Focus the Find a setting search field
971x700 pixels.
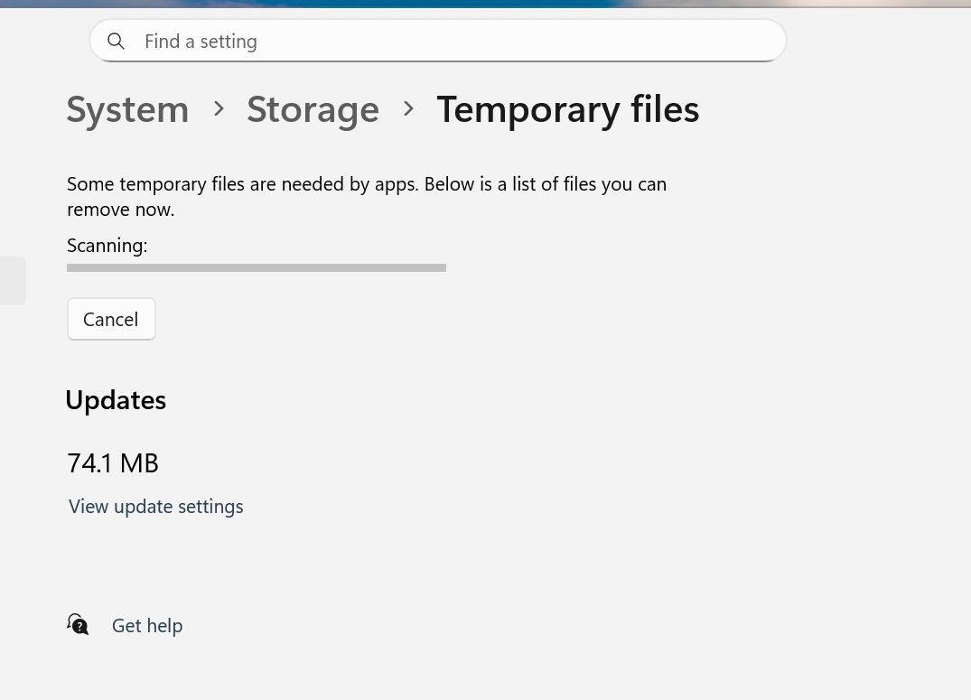click(452, 42)
